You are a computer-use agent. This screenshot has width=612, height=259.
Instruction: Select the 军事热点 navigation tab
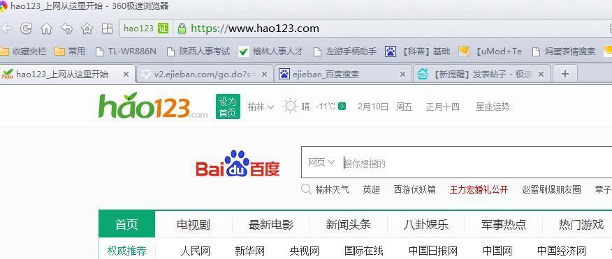(504, 224)
